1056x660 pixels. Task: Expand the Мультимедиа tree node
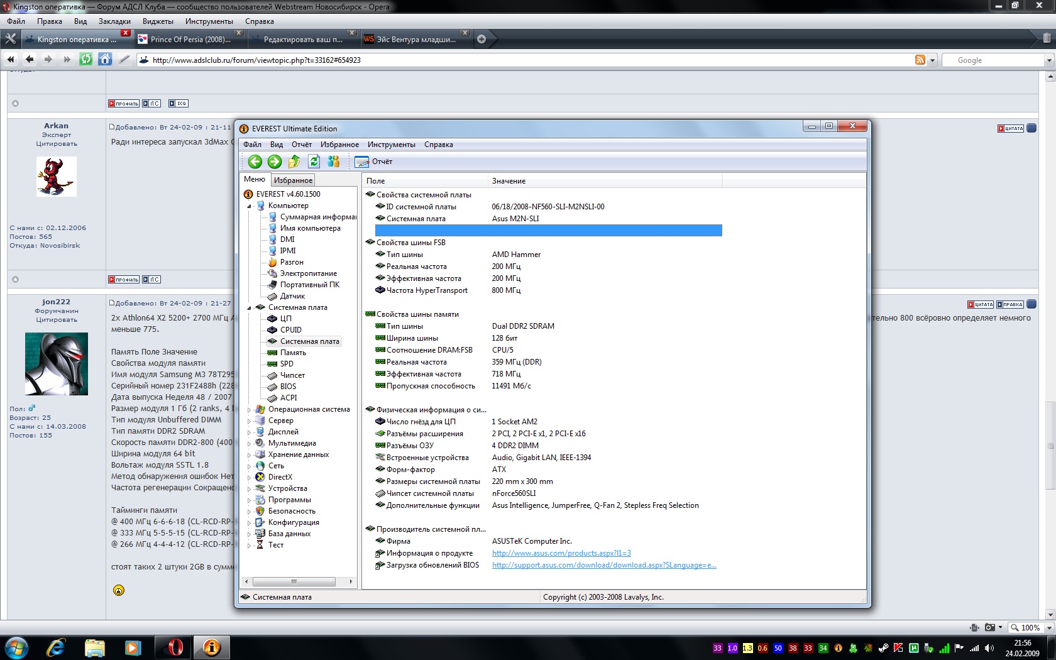point(249,444)
